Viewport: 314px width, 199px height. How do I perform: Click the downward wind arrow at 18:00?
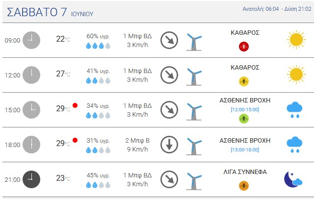click(x=169, y=145)
